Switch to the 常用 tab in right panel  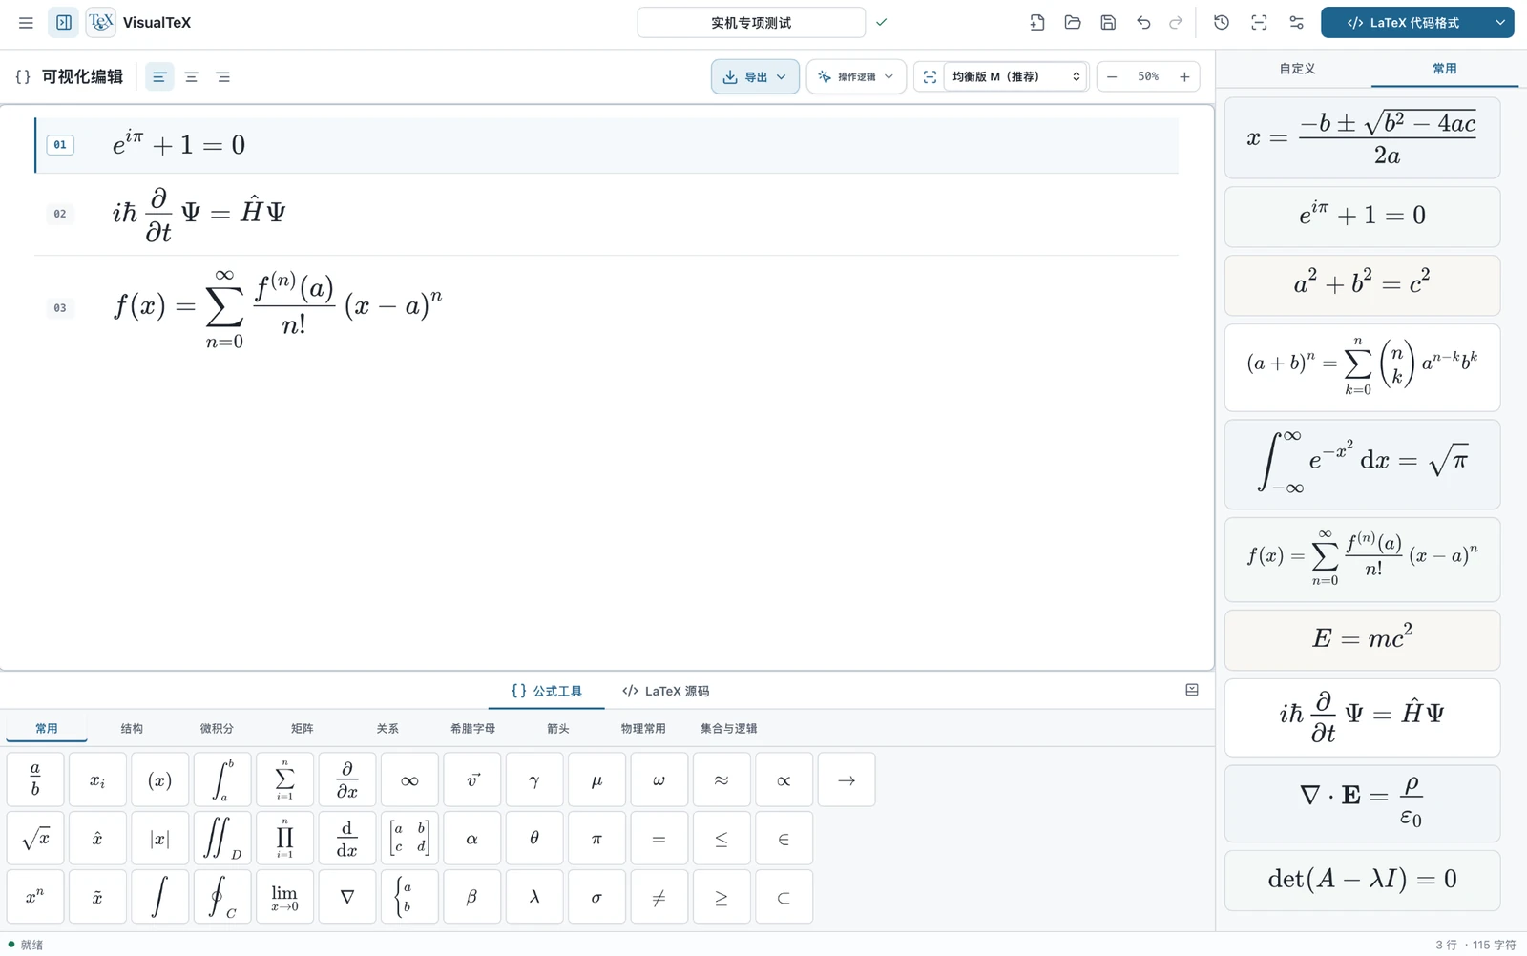1444,69
